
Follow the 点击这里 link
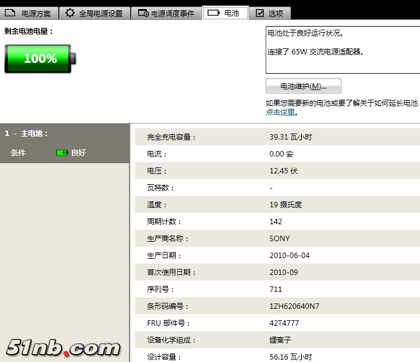(x=280, y=112)
